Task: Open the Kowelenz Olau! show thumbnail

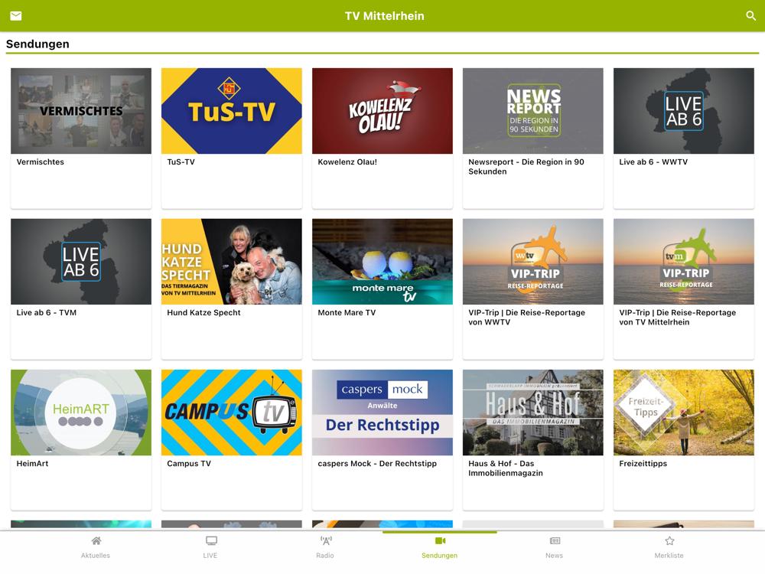Action: point(382,111)
